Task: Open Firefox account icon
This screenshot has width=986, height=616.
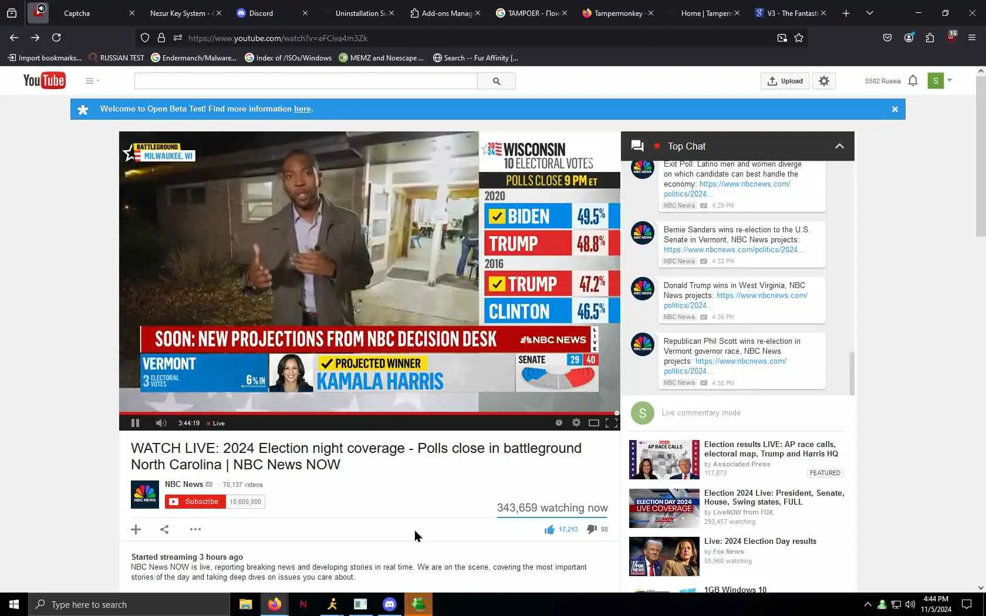Action: pos(909,38)
